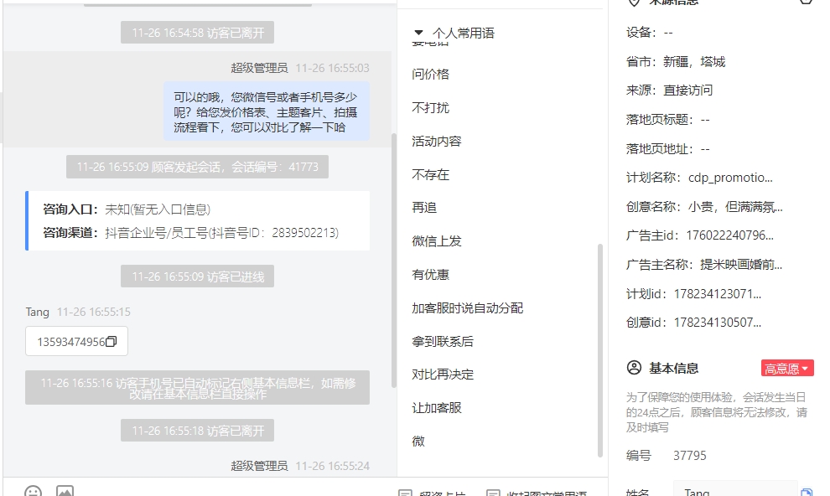Click the sender name Tang above the phone number
The width and height of the screenshot is (830, 496).
point(37,312)
